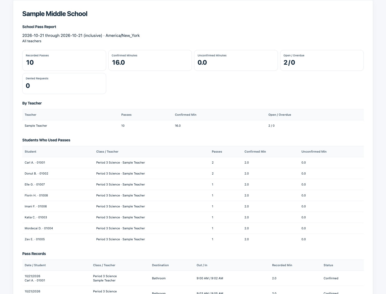Click 9:00 AM / 9:02 AM time cell
This screenshot has width=386, height=294.
210,278
